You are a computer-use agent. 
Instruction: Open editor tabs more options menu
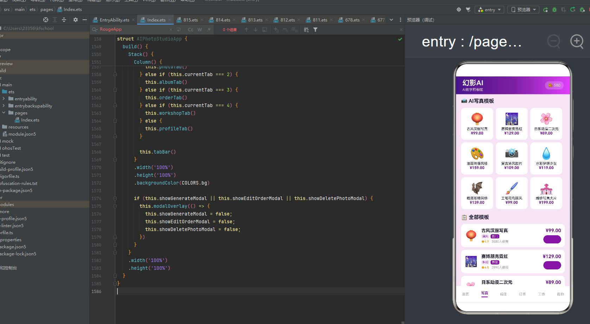pyautogui.click(x=400, y=20)
